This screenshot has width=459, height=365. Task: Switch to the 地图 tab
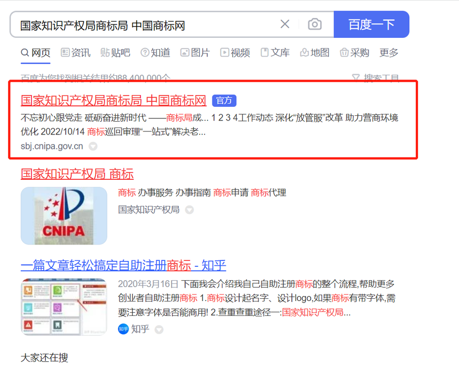(x=315, y=53)
